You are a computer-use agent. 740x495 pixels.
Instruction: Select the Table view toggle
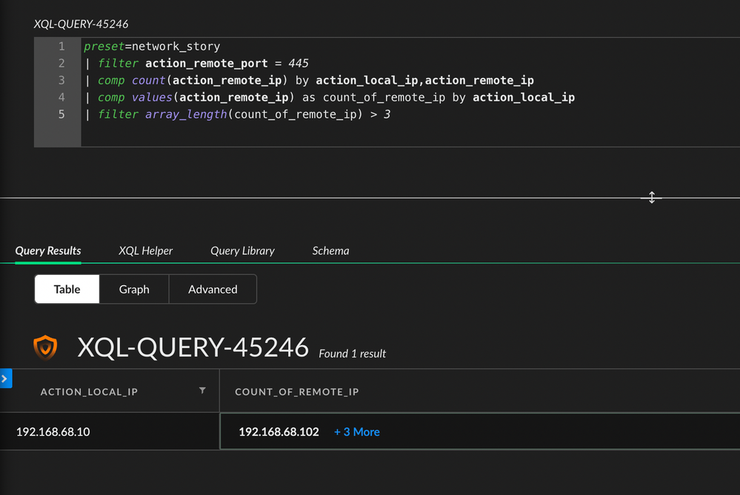(67, 289)
